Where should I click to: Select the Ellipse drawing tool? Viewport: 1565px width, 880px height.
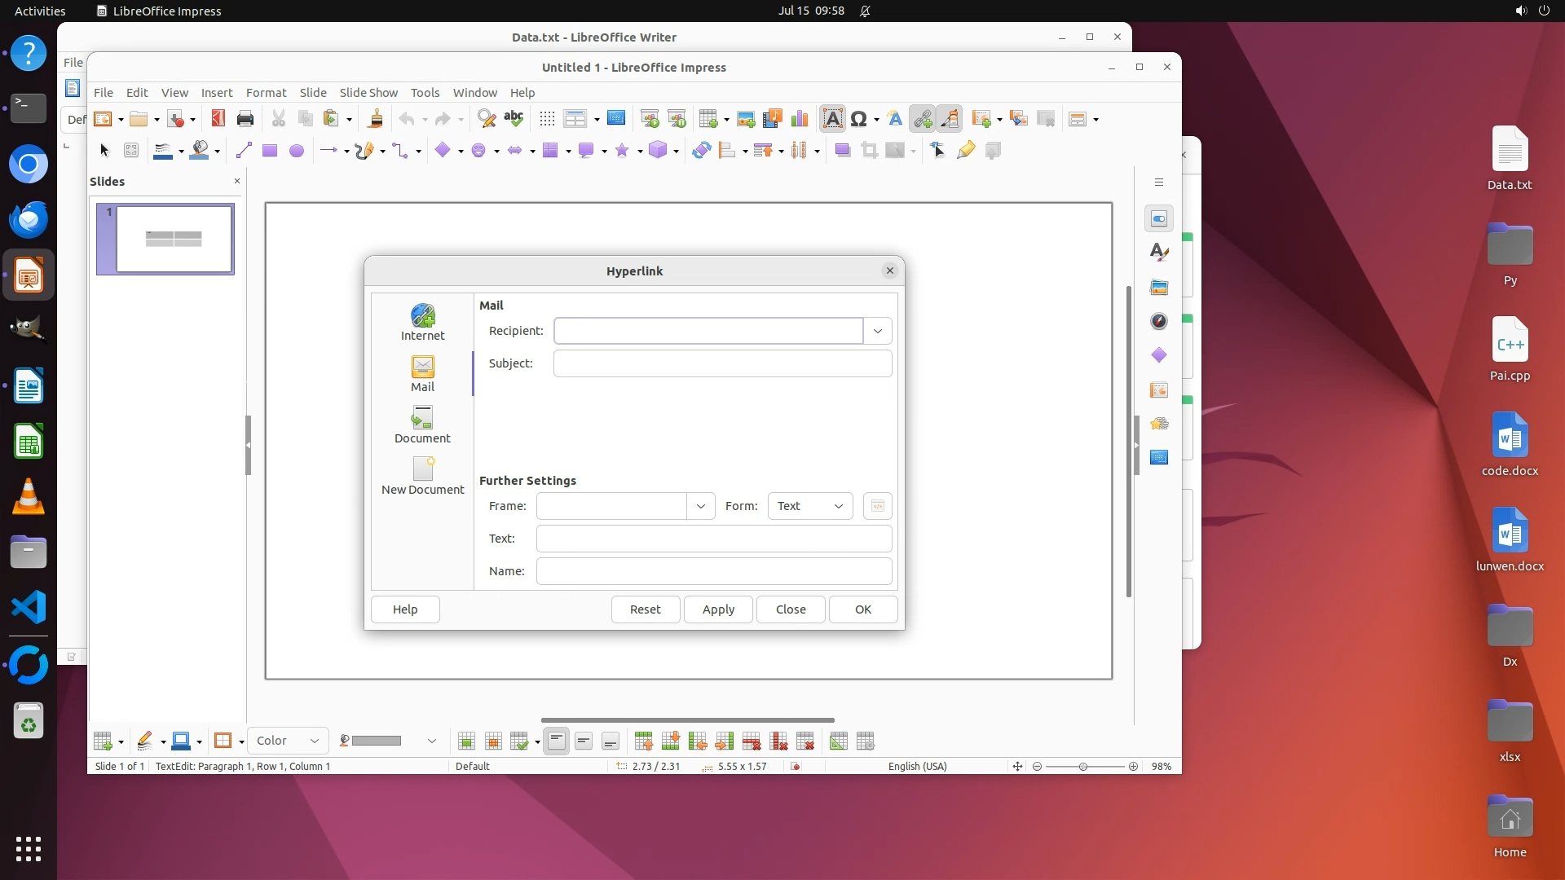click(297, 151)
